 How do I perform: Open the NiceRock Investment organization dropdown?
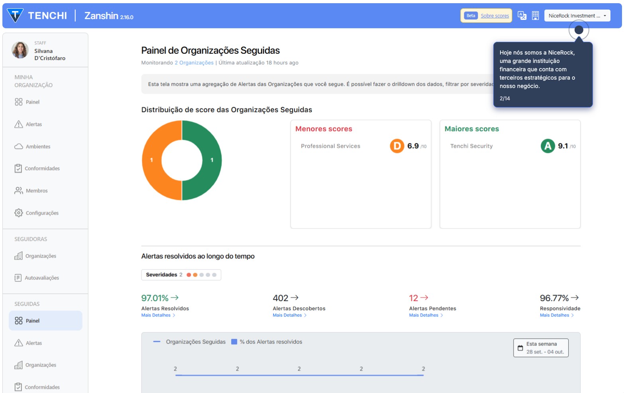[x=577, y=16]
